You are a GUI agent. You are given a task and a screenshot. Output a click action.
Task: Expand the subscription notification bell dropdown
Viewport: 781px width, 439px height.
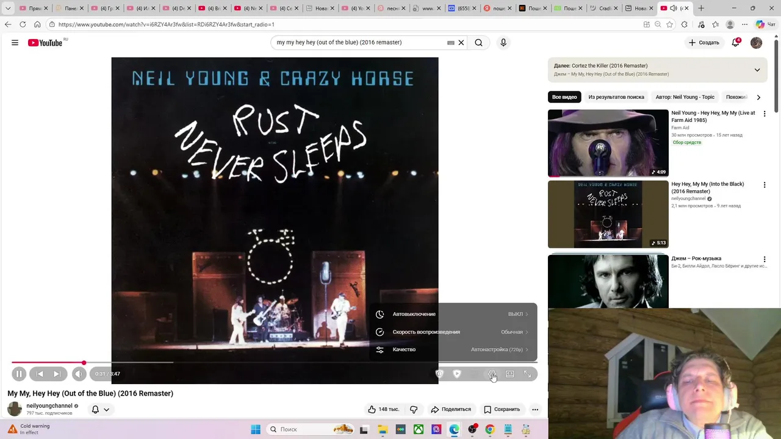[101, 409]
